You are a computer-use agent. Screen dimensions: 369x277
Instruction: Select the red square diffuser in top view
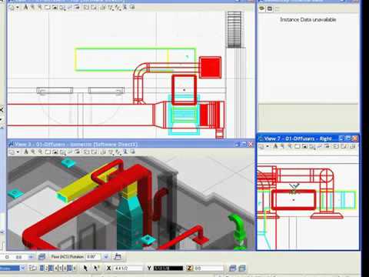210,68
